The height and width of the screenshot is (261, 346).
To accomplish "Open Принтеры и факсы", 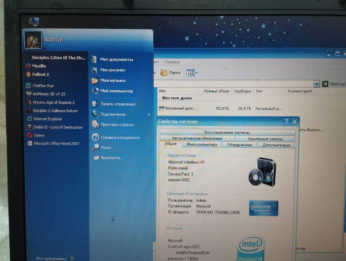I will coord(113,125).
